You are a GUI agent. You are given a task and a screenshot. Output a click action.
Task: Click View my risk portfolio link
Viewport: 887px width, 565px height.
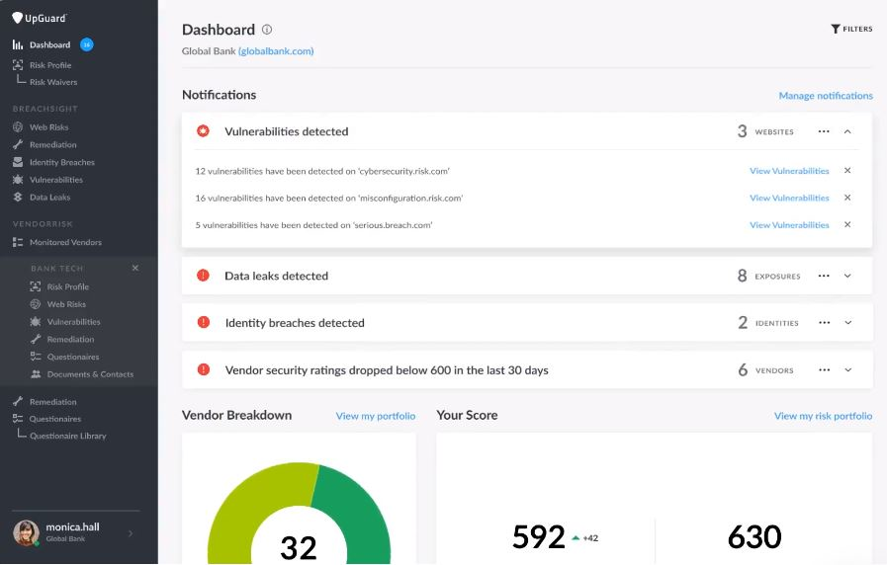click(x=823, y=416)
